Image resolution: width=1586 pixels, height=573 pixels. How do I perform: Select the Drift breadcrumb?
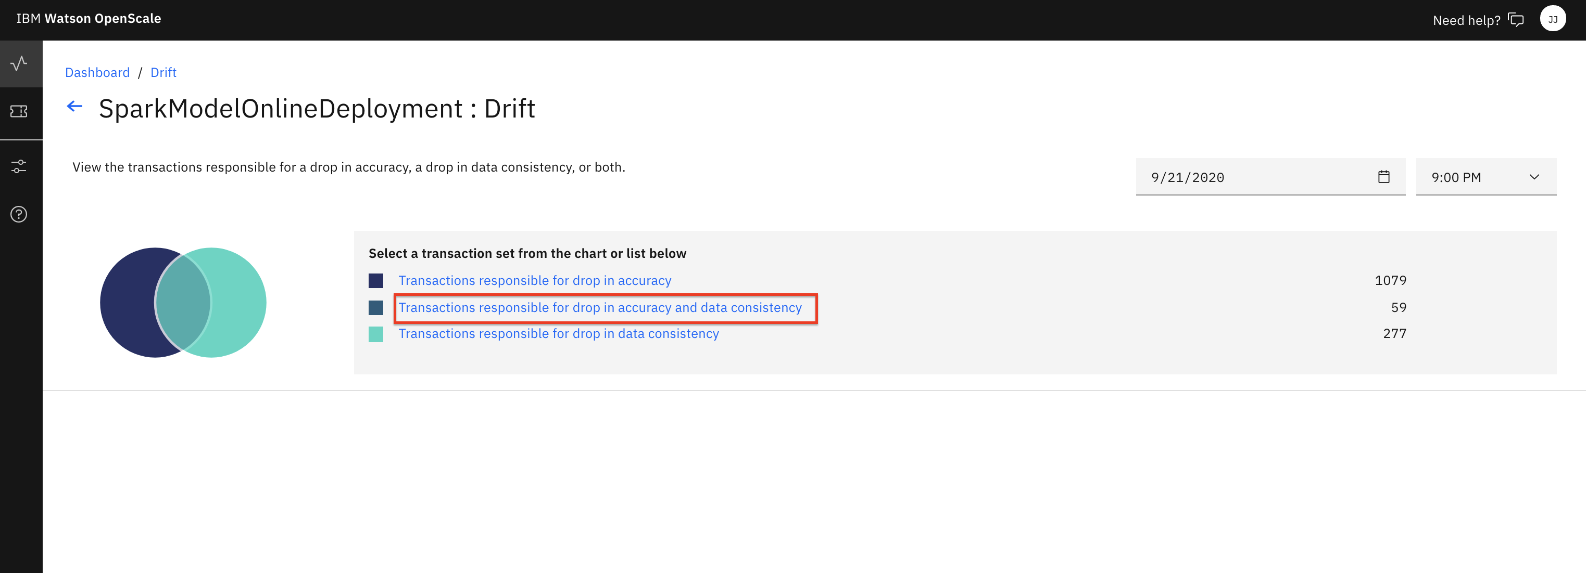163,72
